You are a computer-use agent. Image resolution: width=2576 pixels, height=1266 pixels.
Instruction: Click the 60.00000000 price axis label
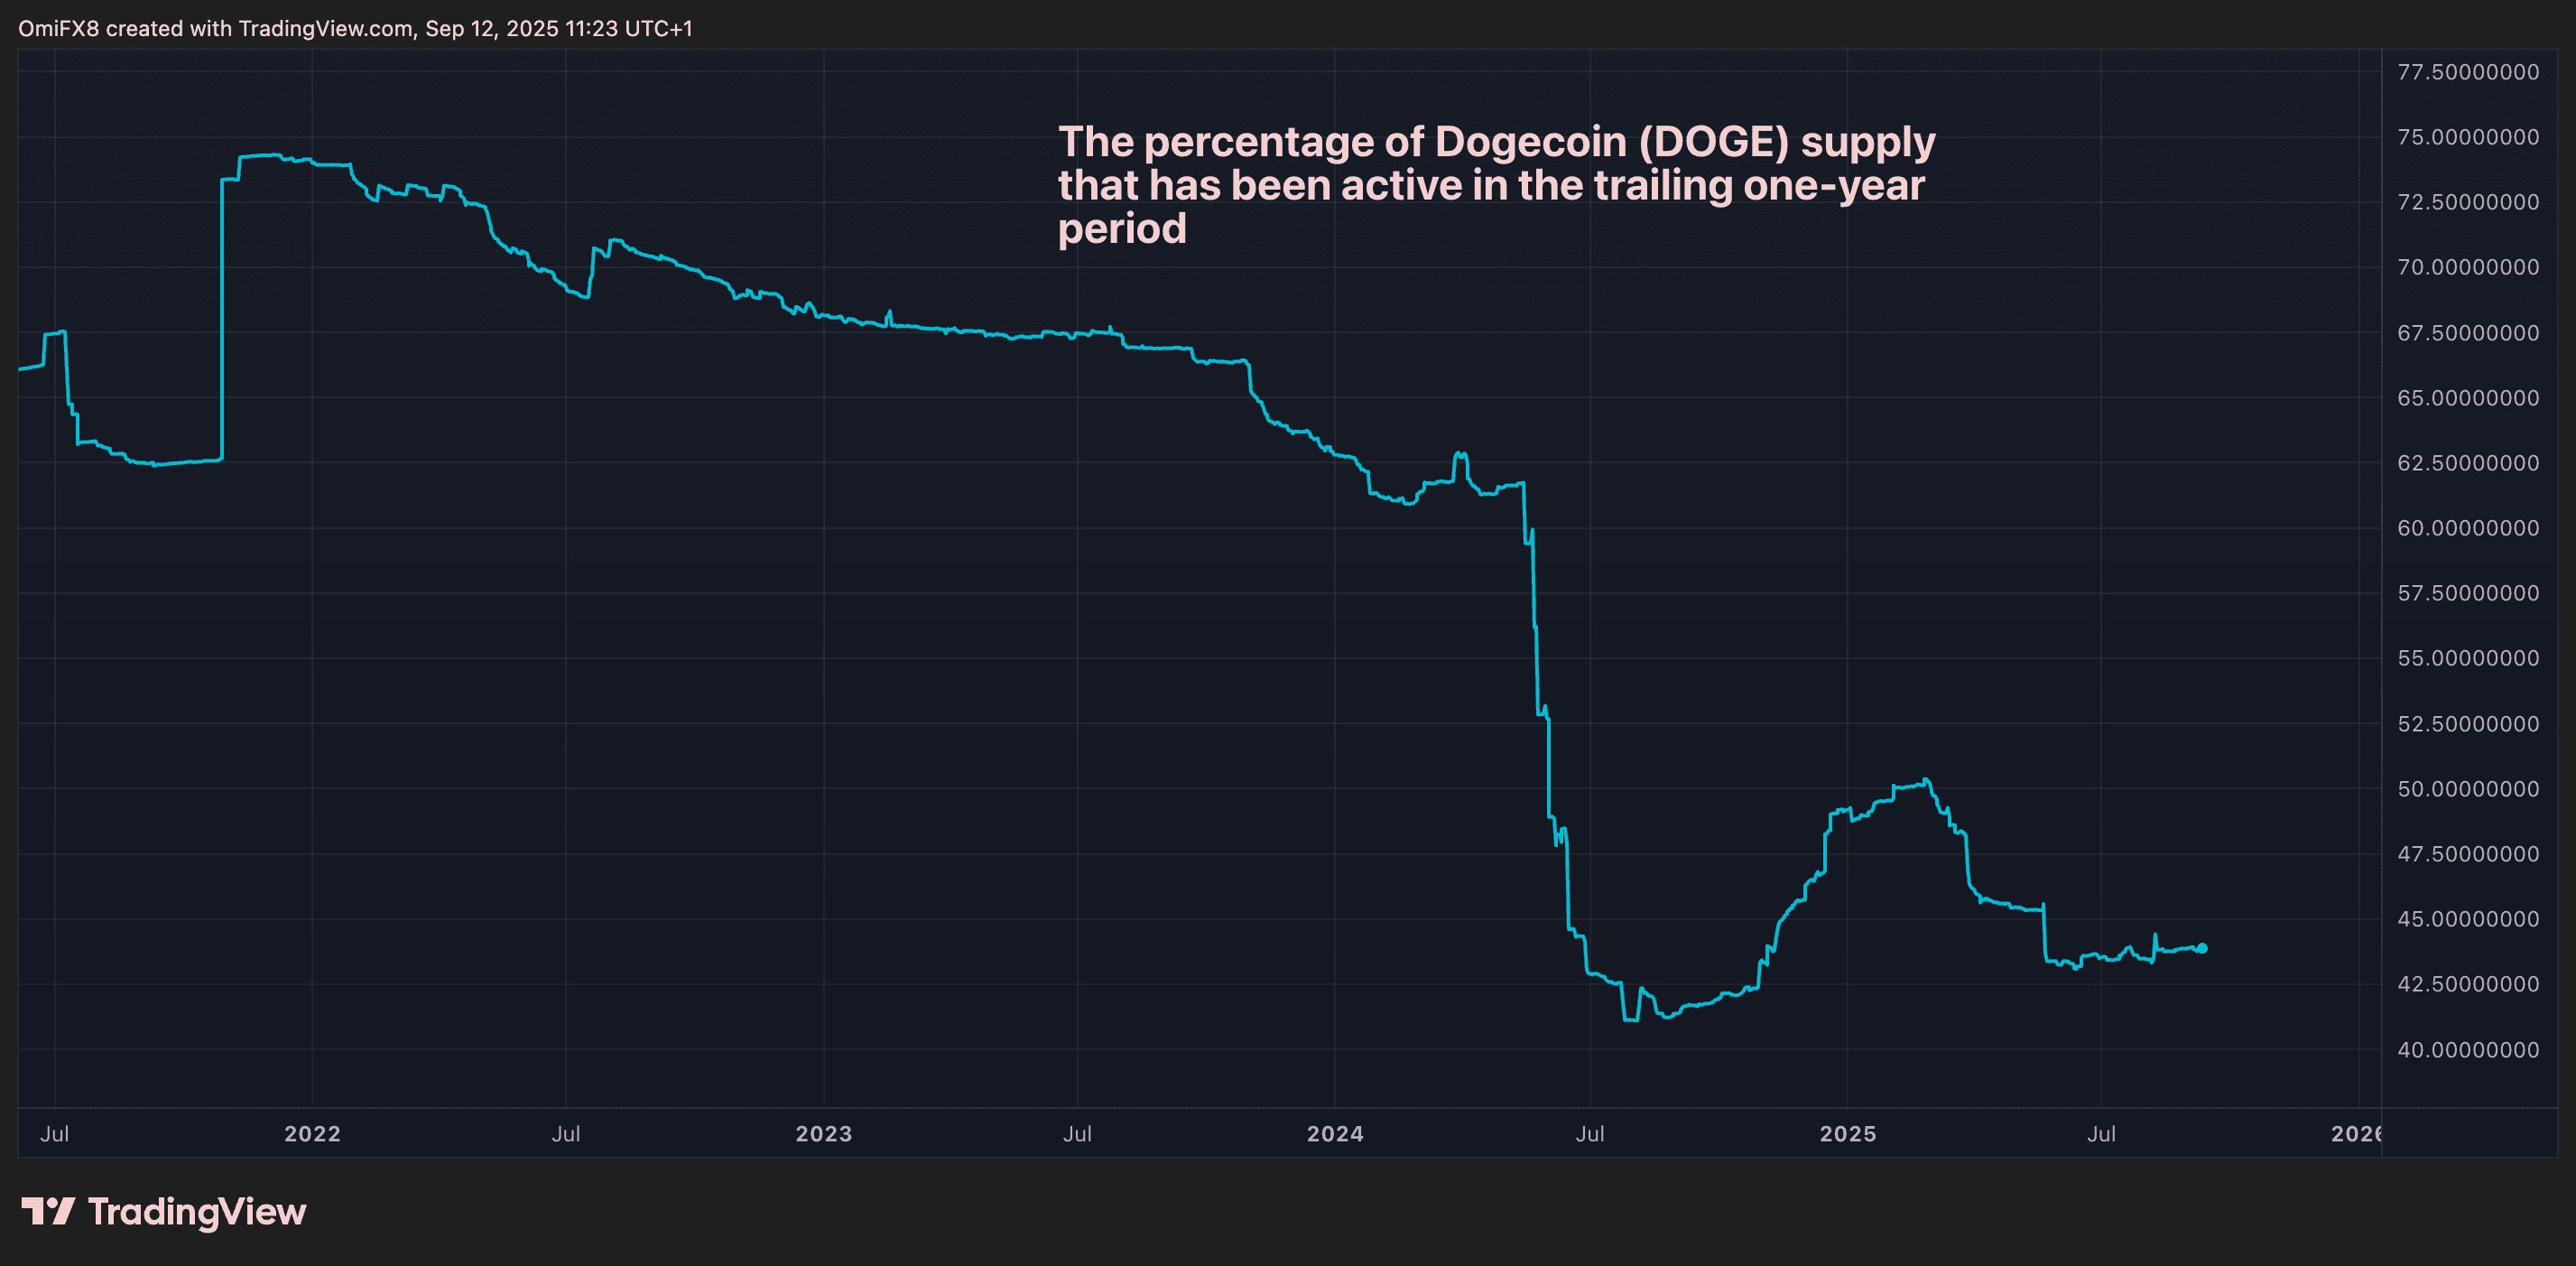(2468, 527)
